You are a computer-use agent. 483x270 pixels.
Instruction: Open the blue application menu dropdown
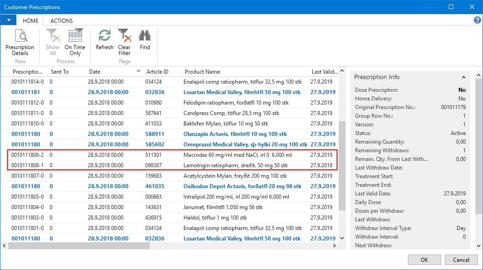tap(8, 20)
